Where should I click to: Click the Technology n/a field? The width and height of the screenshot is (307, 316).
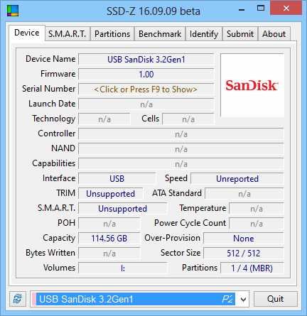point(104,119)
